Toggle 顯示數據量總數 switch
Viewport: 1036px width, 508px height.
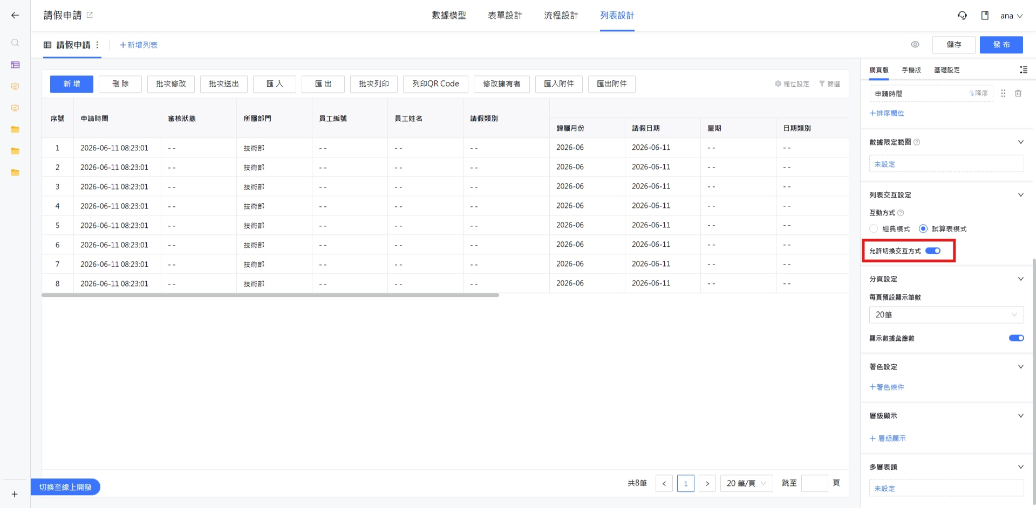[1017, 338]
